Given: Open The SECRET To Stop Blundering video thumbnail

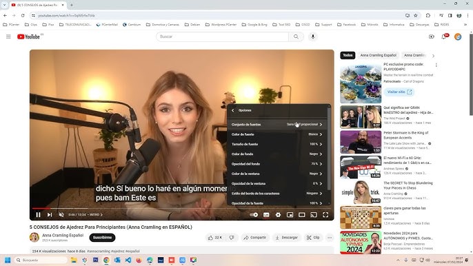Looking at the screenshot, I should (361, 192).
